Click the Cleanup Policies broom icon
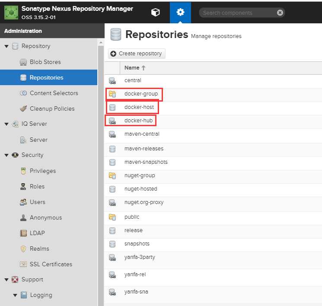322x306 pixels. tap(23, 108)
